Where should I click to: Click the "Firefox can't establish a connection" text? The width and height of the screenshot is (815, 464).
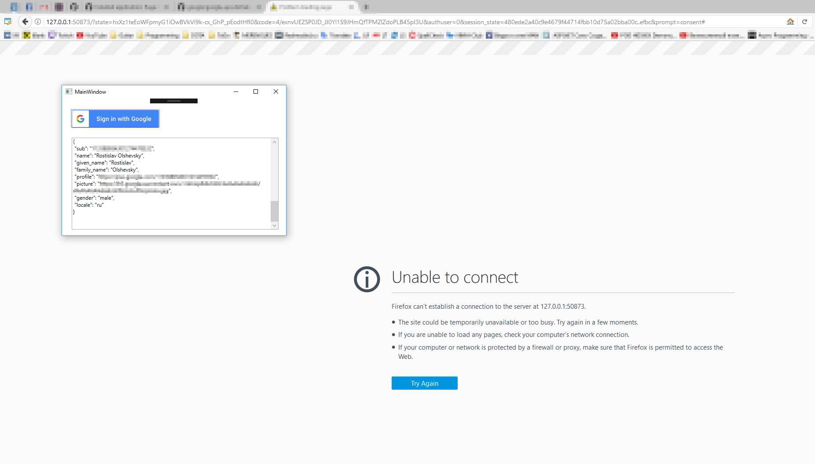[488, 307]
